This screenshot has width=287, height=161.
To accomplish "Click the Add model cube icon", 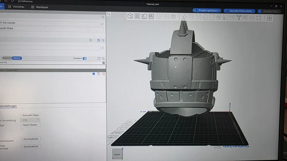I will point(130,16).
